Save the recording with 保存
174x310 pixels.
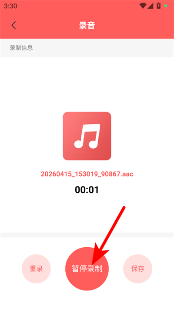click(138, 269)
